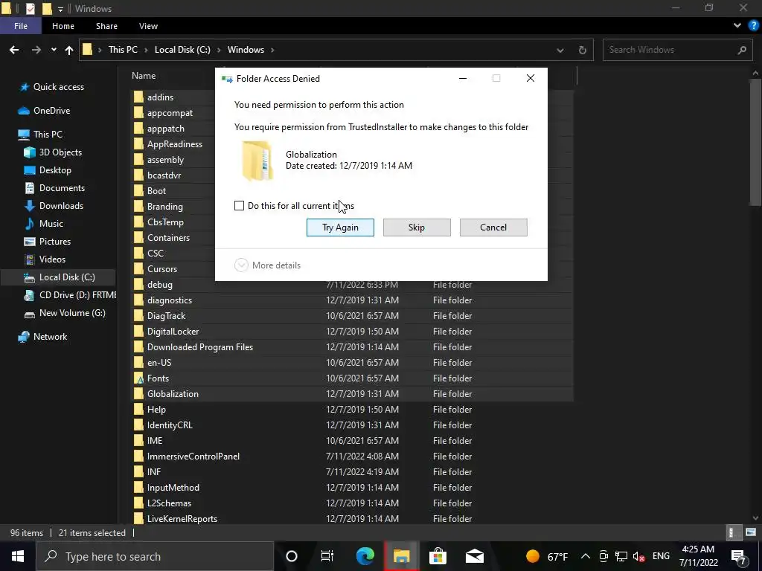Click the search magnifier icon

[742, 50]
